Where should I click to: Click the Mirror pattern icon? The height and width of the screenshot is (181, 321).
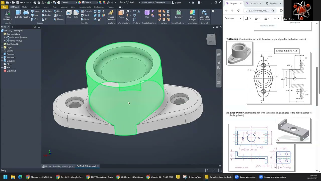pyautogui.click(x=139, y=11)
